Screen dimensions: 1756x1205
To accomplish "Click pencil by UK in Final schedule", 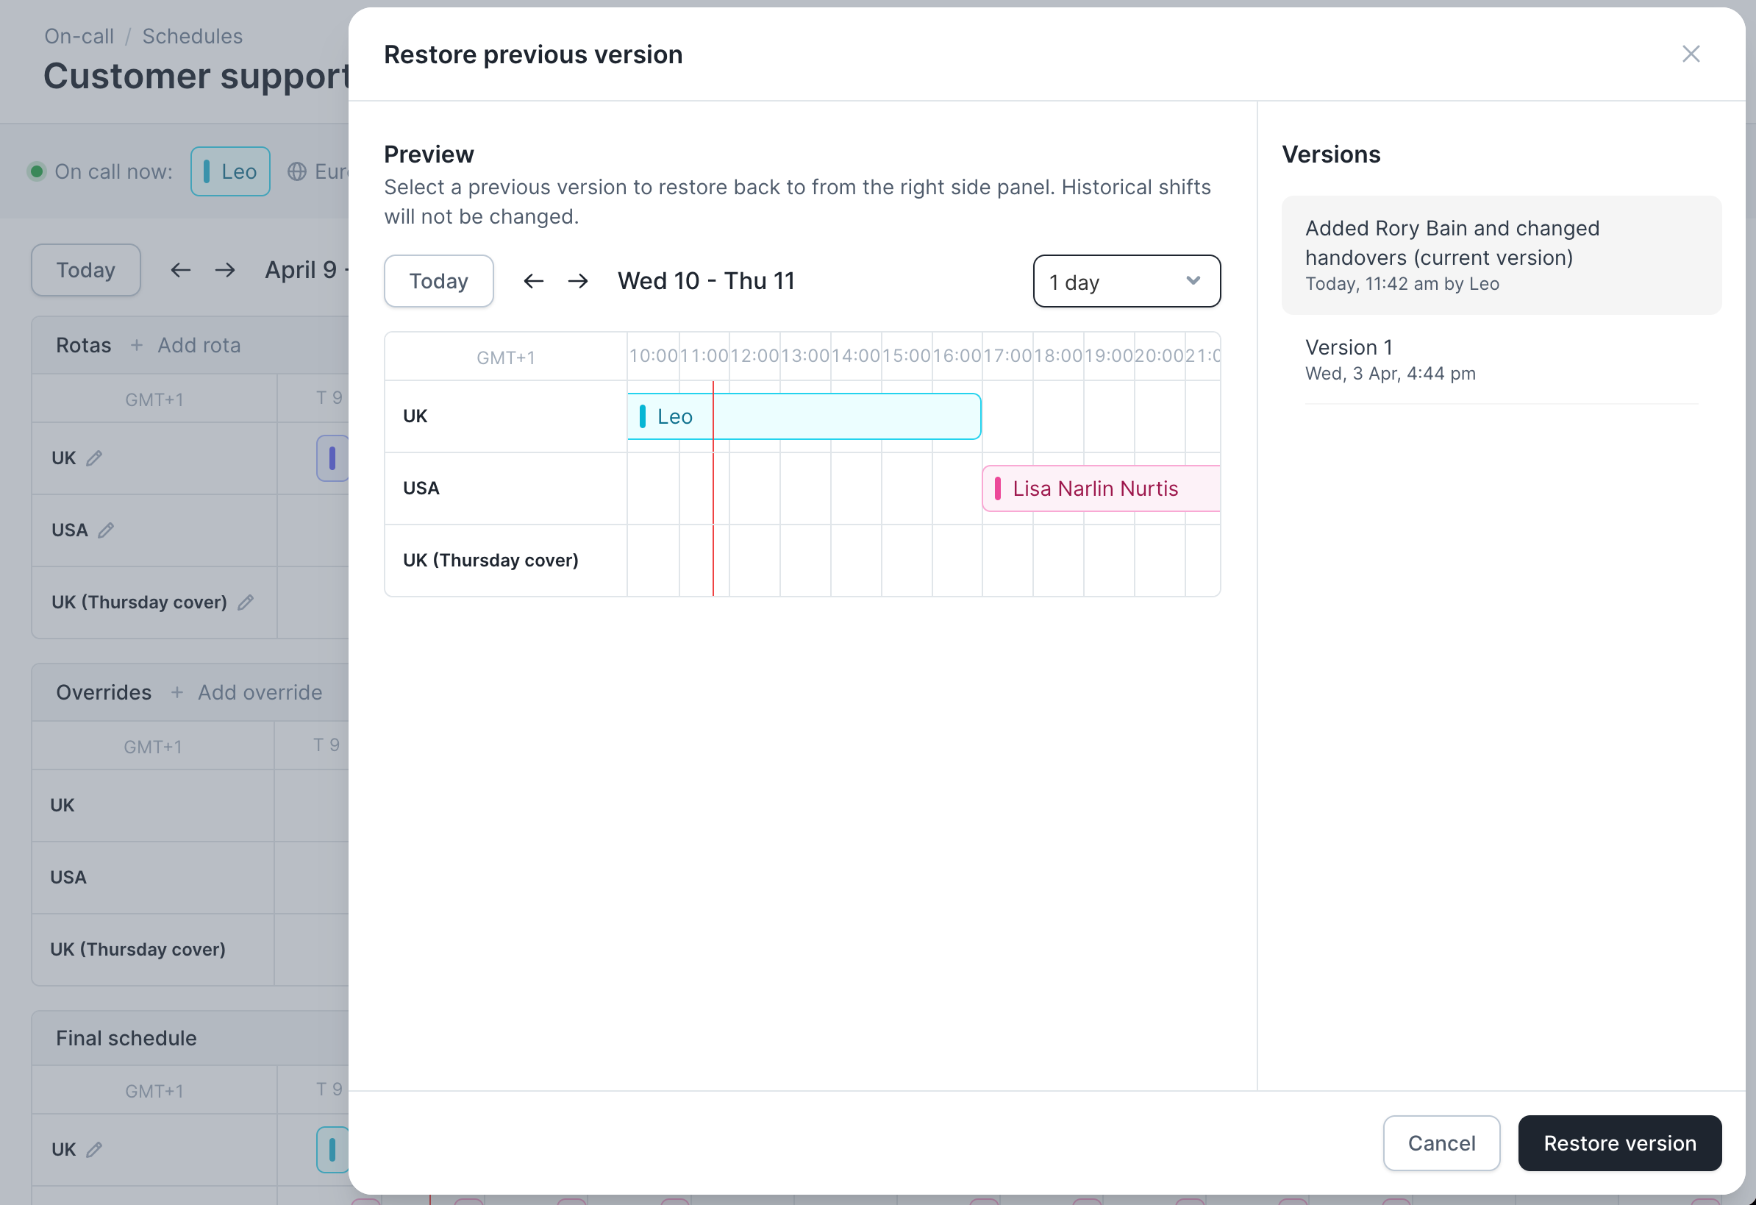I will [94, 1149].
